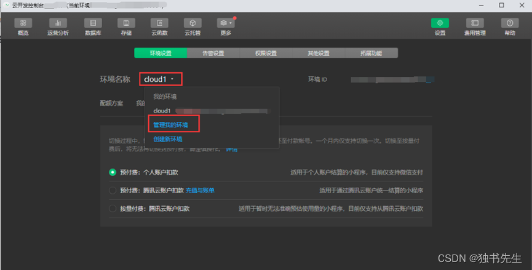This screenshot has height=270, width=532.
Task: Open the 存储 storage panel
Action: [126, 27]
